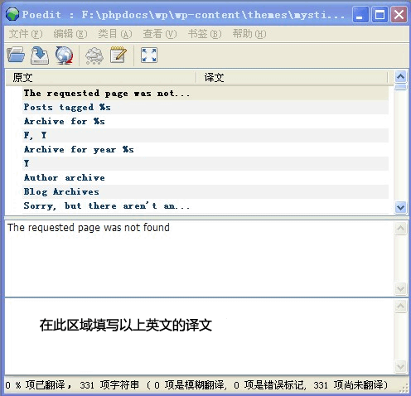The width and height of the screenshot is (411, 396).
Task: Open the 文件(F) menu
Action: point(26,34)
